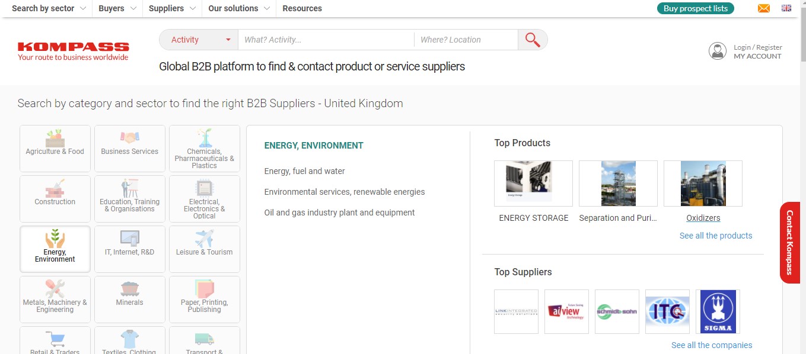This screenshot has height=354, width=806.
Task: Click the UK flag language icon
Action: 786,8
